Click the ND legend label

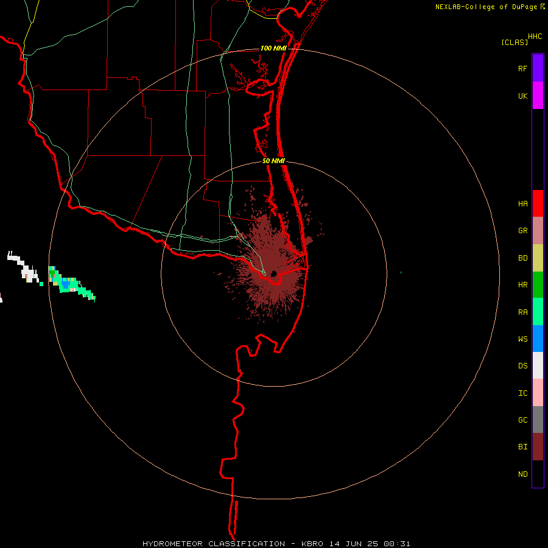pos(522,474)
